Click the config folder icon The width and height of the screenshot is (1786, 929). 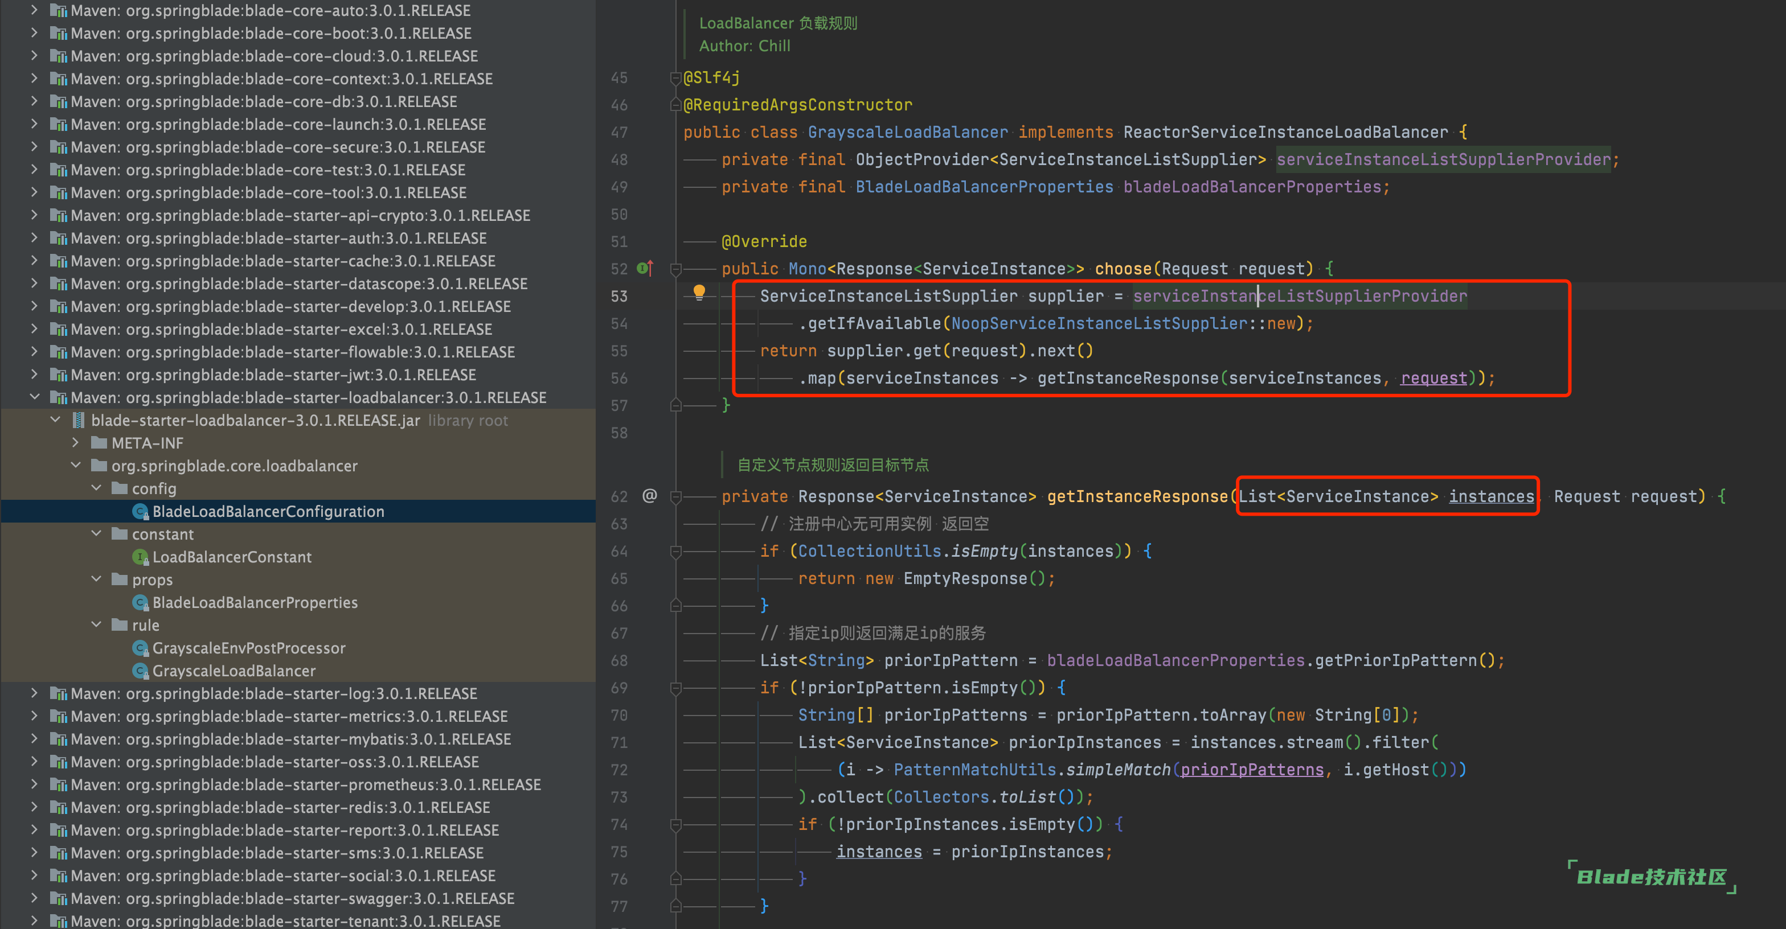(x=120, y=488)
